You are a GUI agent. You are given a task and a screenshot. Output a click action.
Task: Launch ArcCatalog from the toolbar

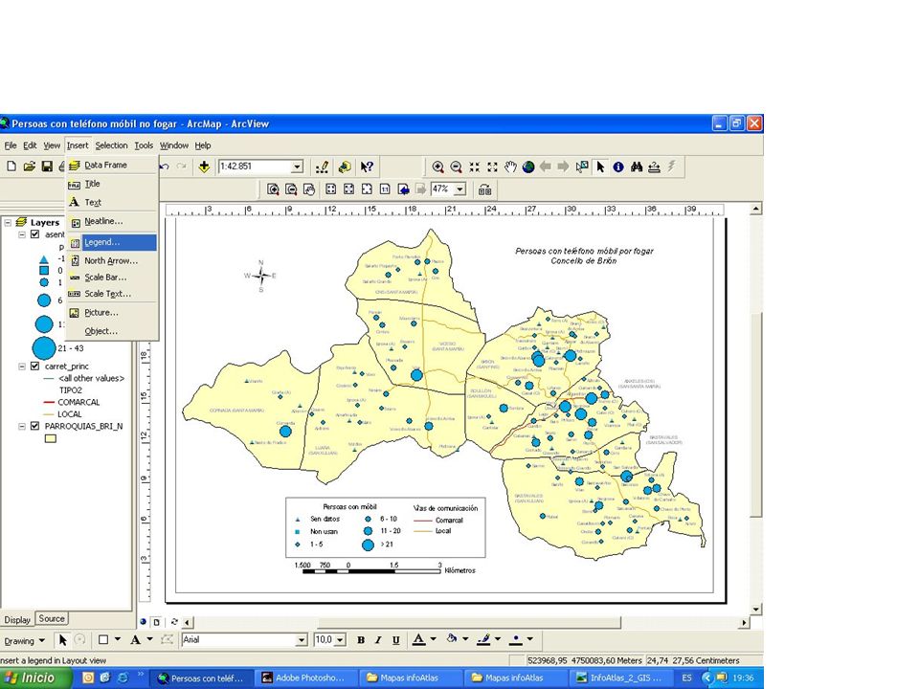pos(345,167)
